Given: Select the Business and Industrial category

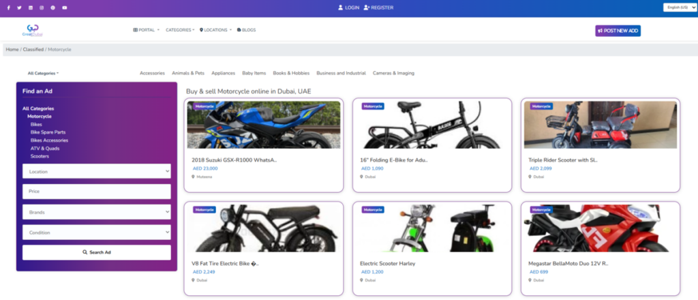Looking at the screenshot, I should (x=341, y=73).
